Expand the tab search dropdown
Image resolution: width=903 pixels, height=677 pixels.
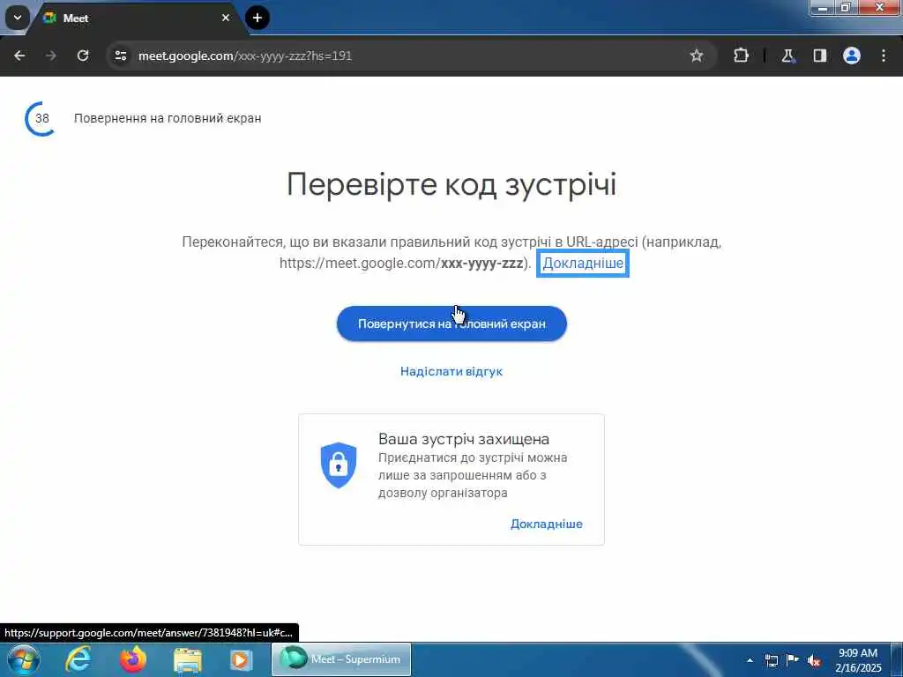[x=18, y=18]
